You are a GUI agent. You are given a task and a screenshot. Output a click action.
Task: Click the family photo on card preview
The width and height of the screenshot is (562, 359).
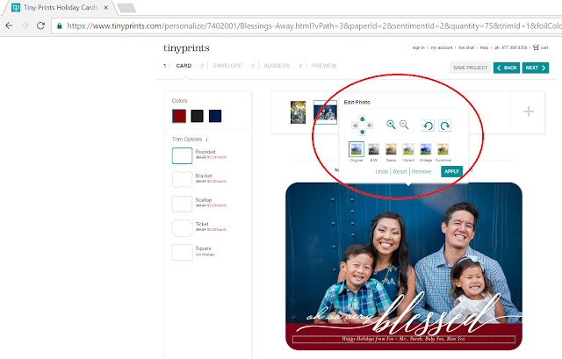point(404,251)
